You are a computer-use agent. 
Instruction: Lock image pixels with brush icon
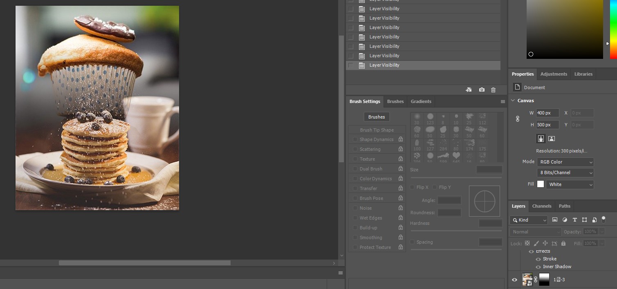pos(536,243)
